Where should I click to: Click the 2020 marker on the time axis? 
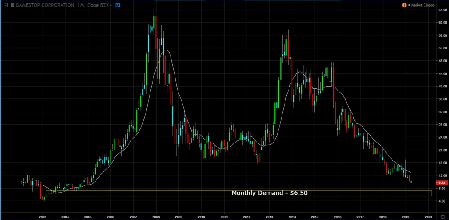coord(427,217)
